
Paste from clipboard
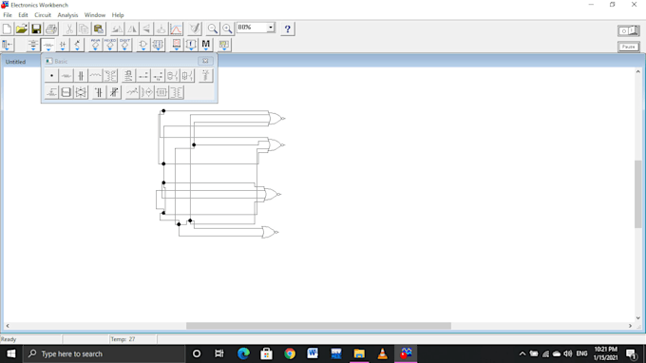point(99,29)
